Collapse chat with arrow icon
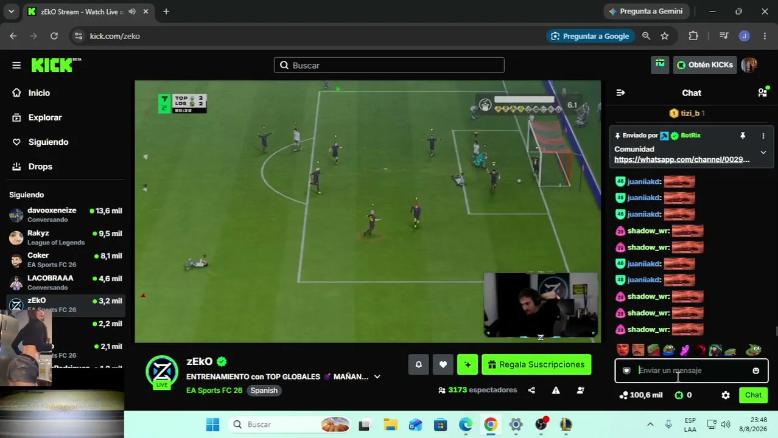The width and height of the screenshot is (778, 438). (x=620, y=92)
